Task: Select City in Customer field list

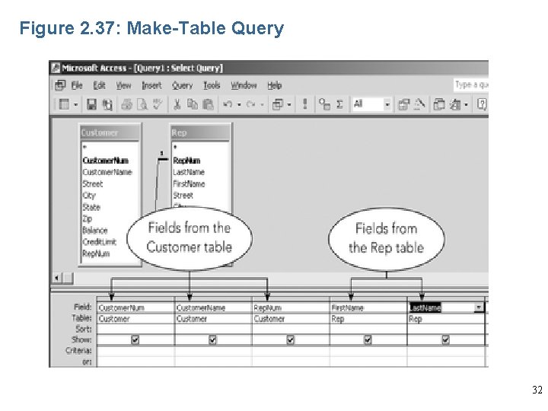Action: coord(89,196)
